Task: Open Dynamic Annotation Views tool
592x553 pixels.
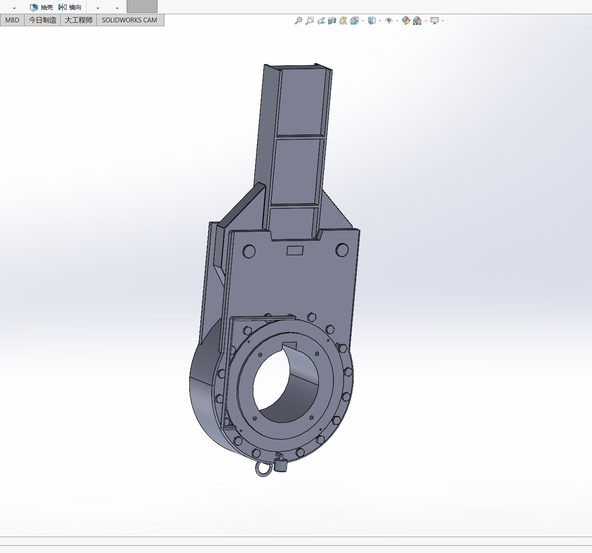Action: tap(343, 21)
